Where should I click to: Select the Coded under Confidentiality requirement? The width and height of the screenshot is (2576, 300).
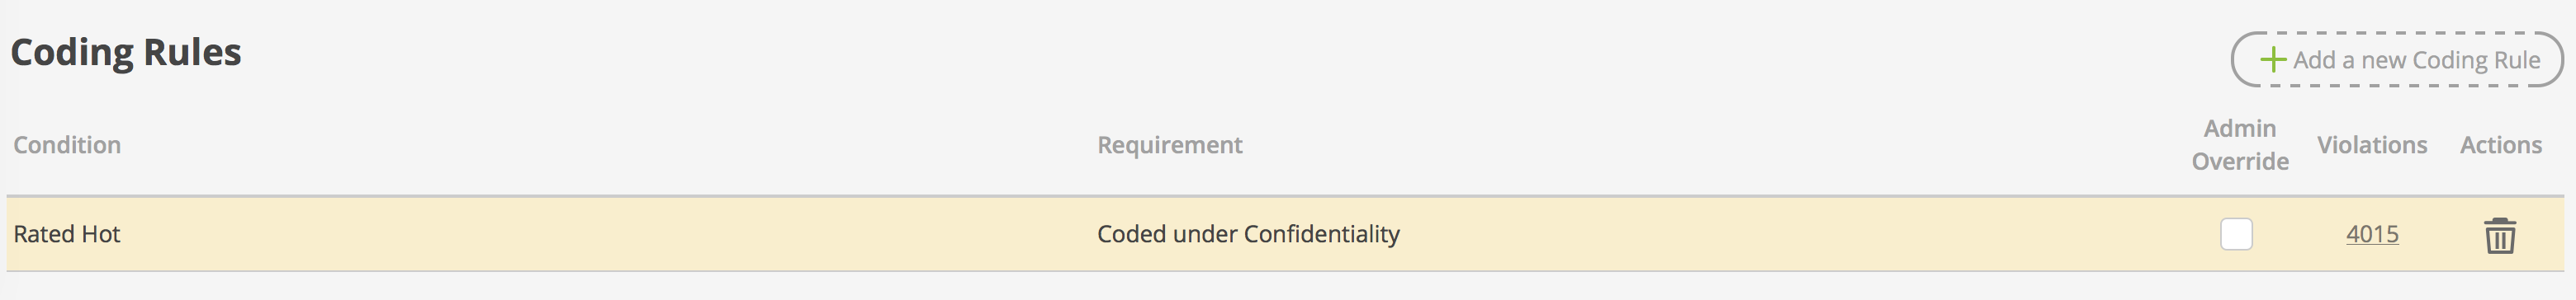click(x=1248, y=234)
